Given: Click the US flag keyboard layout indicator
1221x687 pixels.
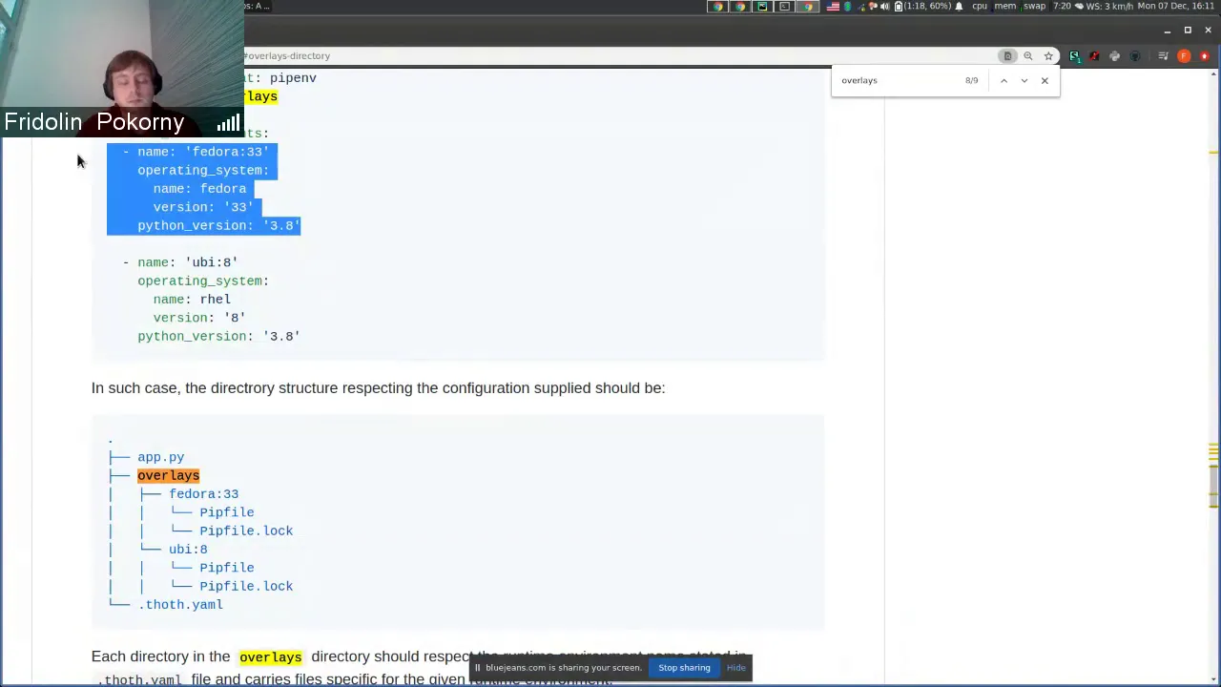Looking at the screenshot, I should [x=833, y=7].
